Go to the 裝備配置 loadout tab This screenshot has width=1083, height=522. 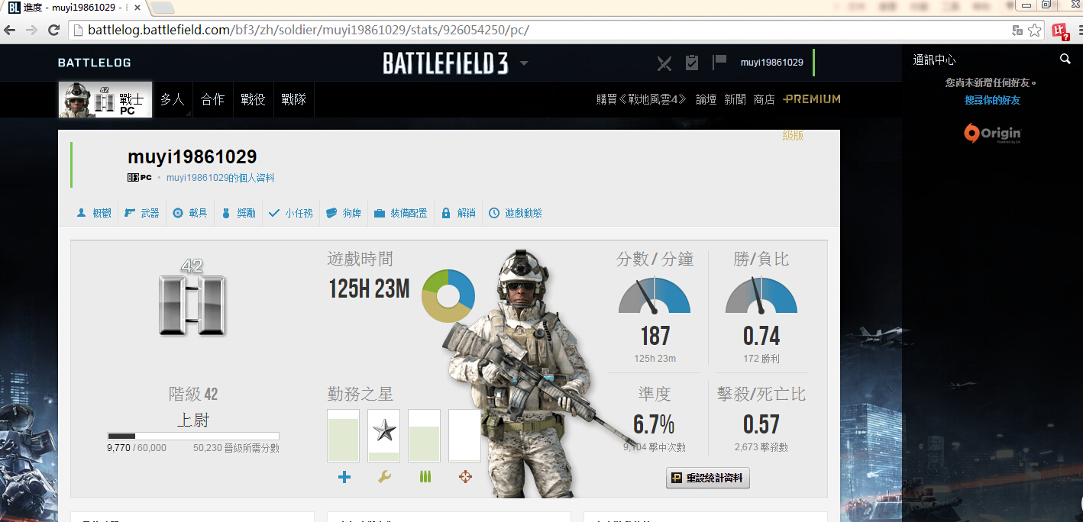coord(401,213)
